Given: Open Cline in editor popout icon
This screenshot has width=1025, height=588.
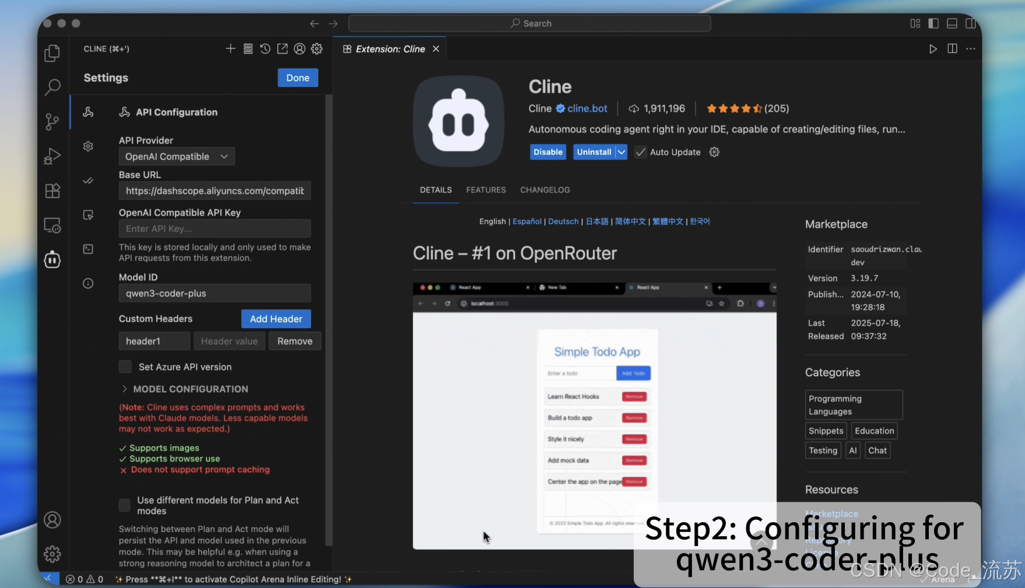Looking at the screenshot, I should pos(282,49).
